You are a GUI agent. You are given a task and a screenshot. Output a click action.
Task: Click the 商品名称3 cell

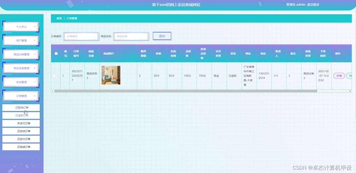(92, 76)
